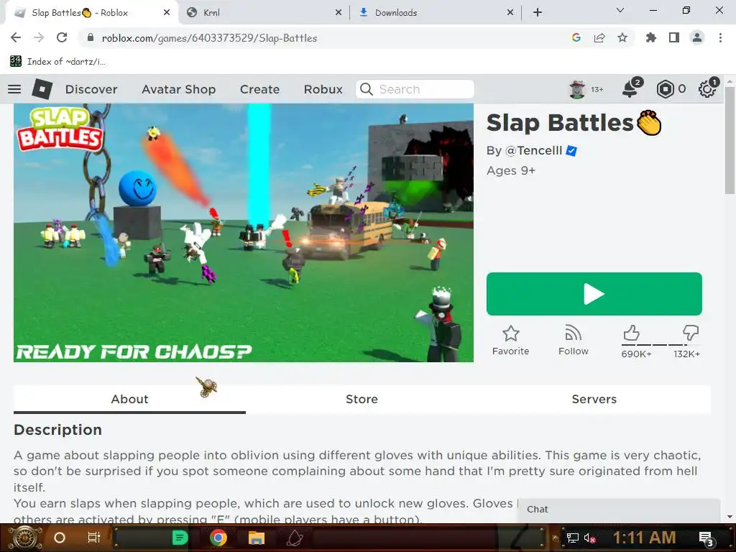Reload the current page
Screen dimensions: 736x552
[x=62, y=37]
